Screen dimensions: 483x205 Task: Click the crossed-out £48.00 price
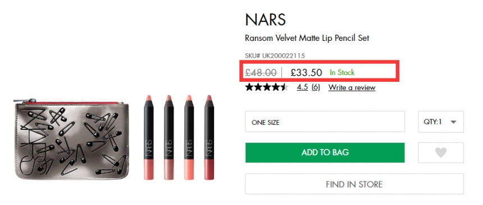[x=261, y=72]
